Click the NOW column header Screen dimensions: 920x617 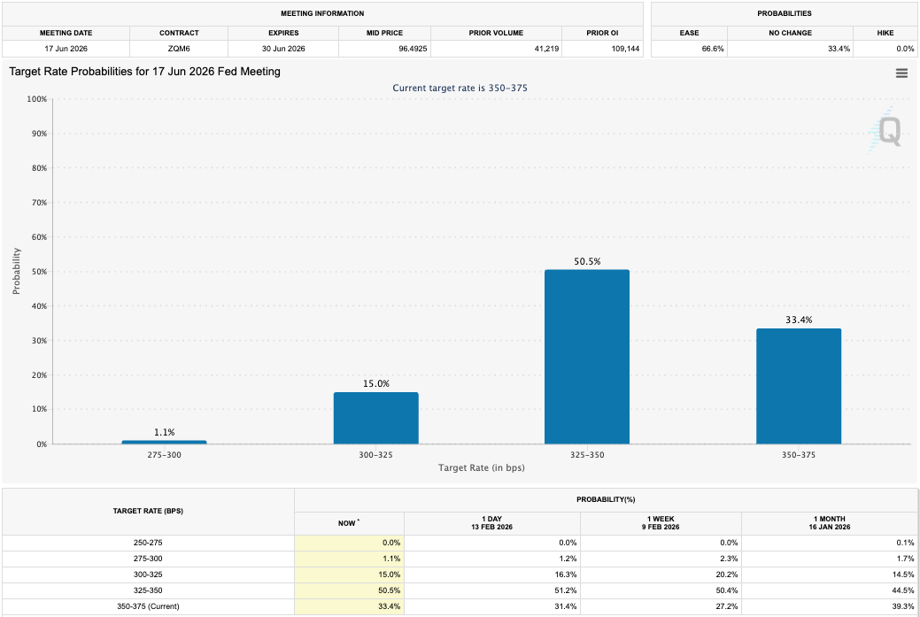point(349,522)
